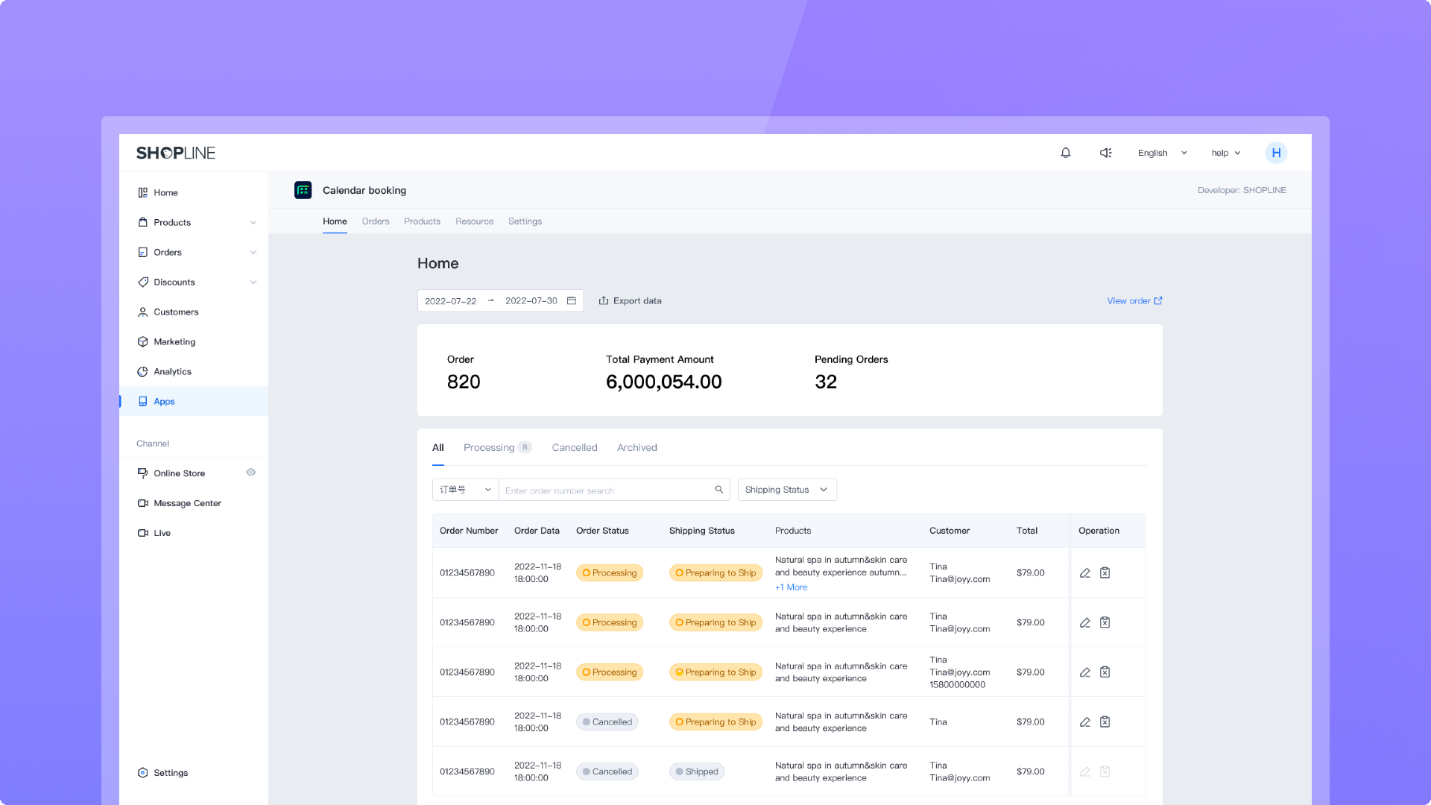Switch to the Resource tab

(475, 221)
